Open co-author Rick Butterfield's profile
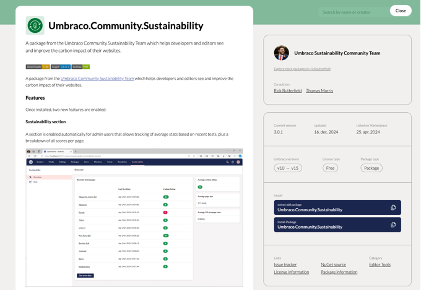 [x=288, y=90]
